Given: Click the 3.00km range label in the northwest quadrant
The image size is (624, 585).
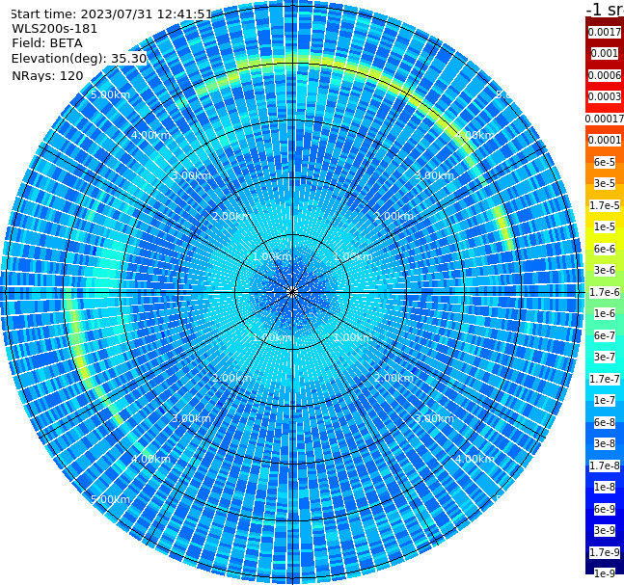Looking at the screenshot, I should (x=191, y=175).
